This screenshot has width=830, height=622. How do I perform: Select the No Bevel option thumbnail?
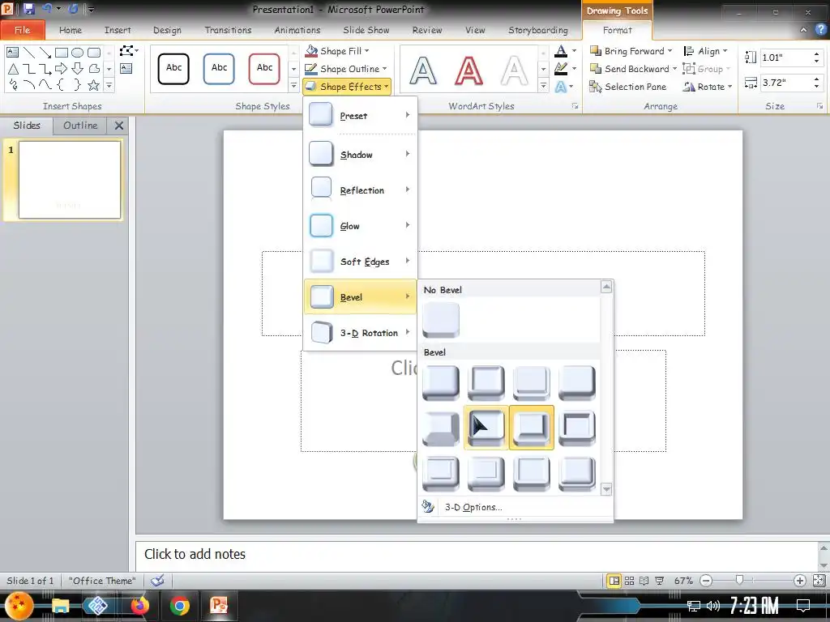point(441,320)
